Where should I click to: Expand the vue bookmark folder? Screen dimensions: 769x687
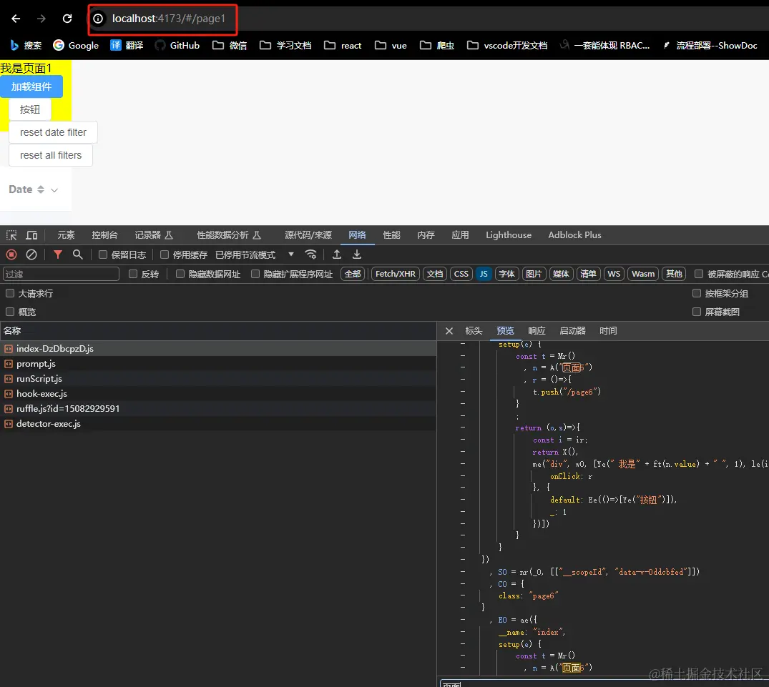(x=391, y=46)
